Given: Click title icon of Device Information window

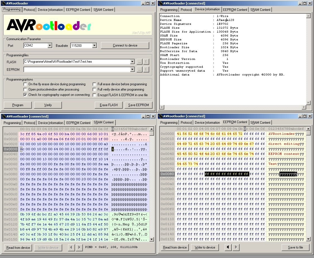Looking at the screenshot, I should point(161,3).
